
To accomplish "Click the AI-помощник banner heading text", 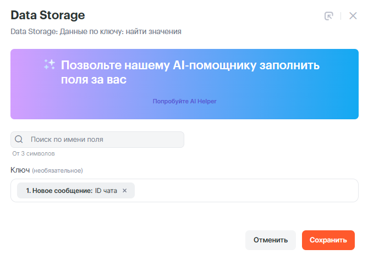I will pyautogui.click(x=190, y=73).
